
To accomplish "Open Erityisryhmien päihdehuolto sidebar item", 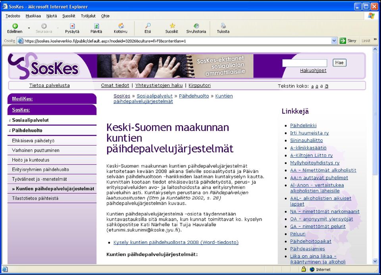I will (x=52, y=170).
